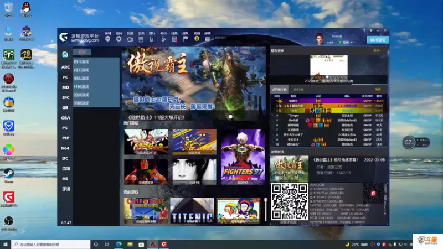
Task: Open QQ penguin desktop icon
Action: coord(26,9)
